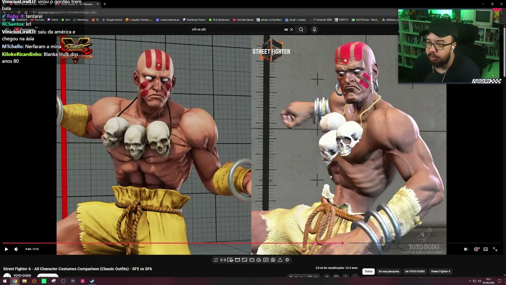The image size is (506, 285).
Task: Click the expand-screen icon below the video
Action: [244, 260]
